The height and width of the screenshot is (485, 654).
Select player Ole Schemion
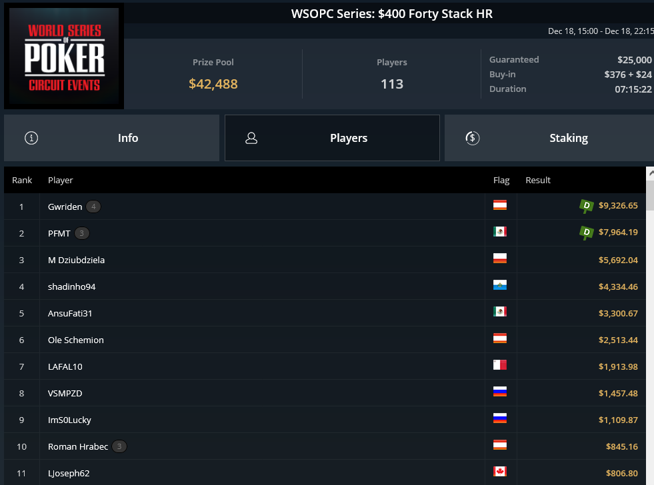[76, 340]
